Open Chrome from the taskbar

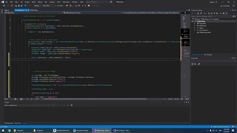click(x=9, y=130)
